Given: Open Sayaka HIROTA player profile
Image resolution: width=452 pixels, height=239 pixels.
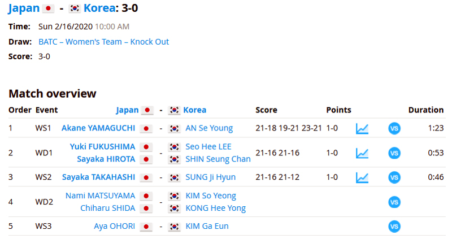Looking at the screenshot, I should [x=106, y=159].
